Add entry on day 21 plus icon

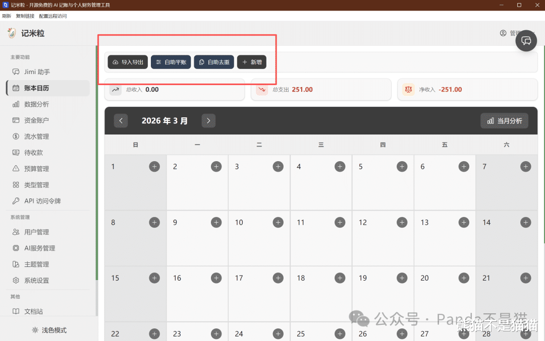pos(525,278)
